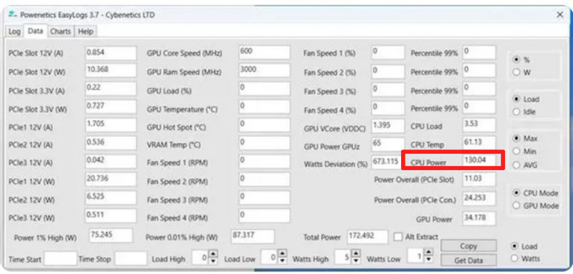
Task: Increase the Watts High value
Action: tap(357, 253)
